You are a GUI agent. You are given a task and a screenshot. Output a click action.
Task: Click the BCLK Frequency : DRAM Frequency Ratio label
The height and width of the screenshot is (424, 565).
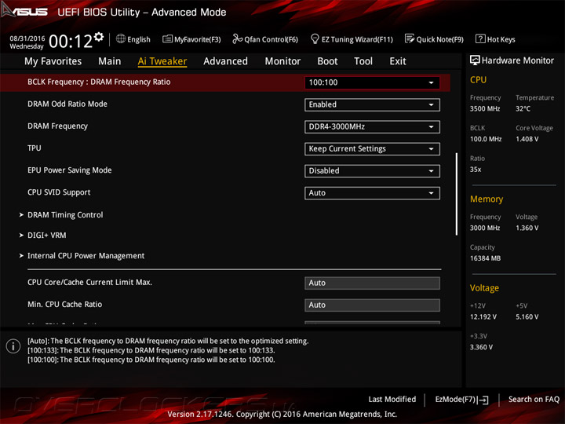99,82
